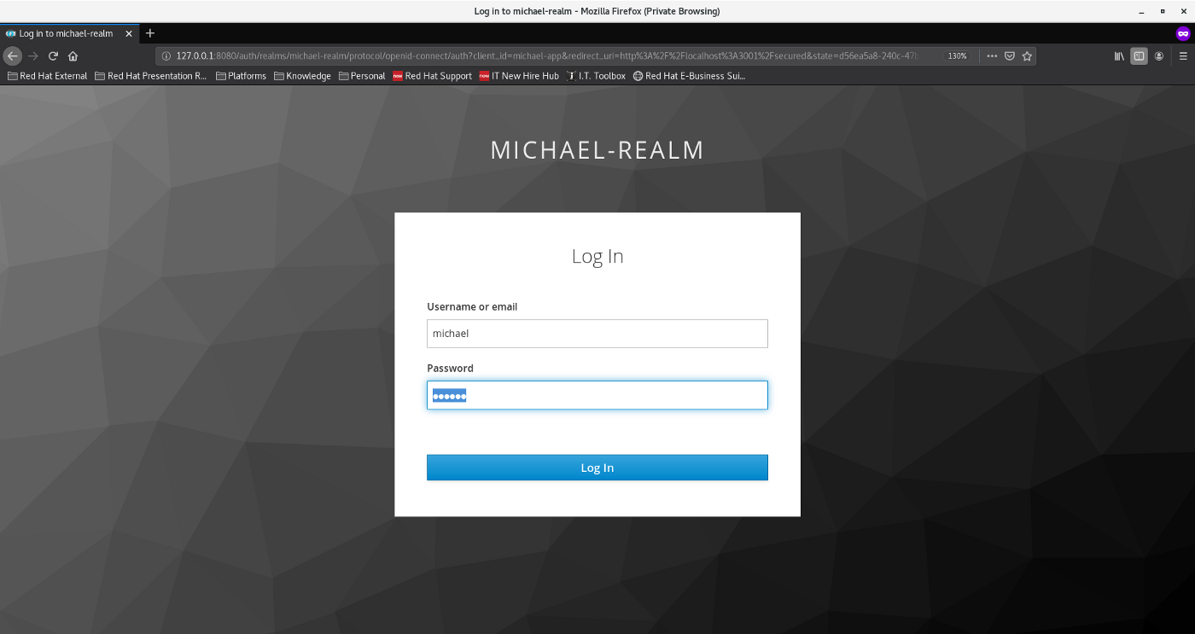
Task: Open the I.T. Toolbox bookmark
Action: pos(596,76)
